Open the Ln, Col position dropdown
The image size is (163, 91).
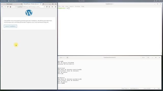click(x=149, y=88)
